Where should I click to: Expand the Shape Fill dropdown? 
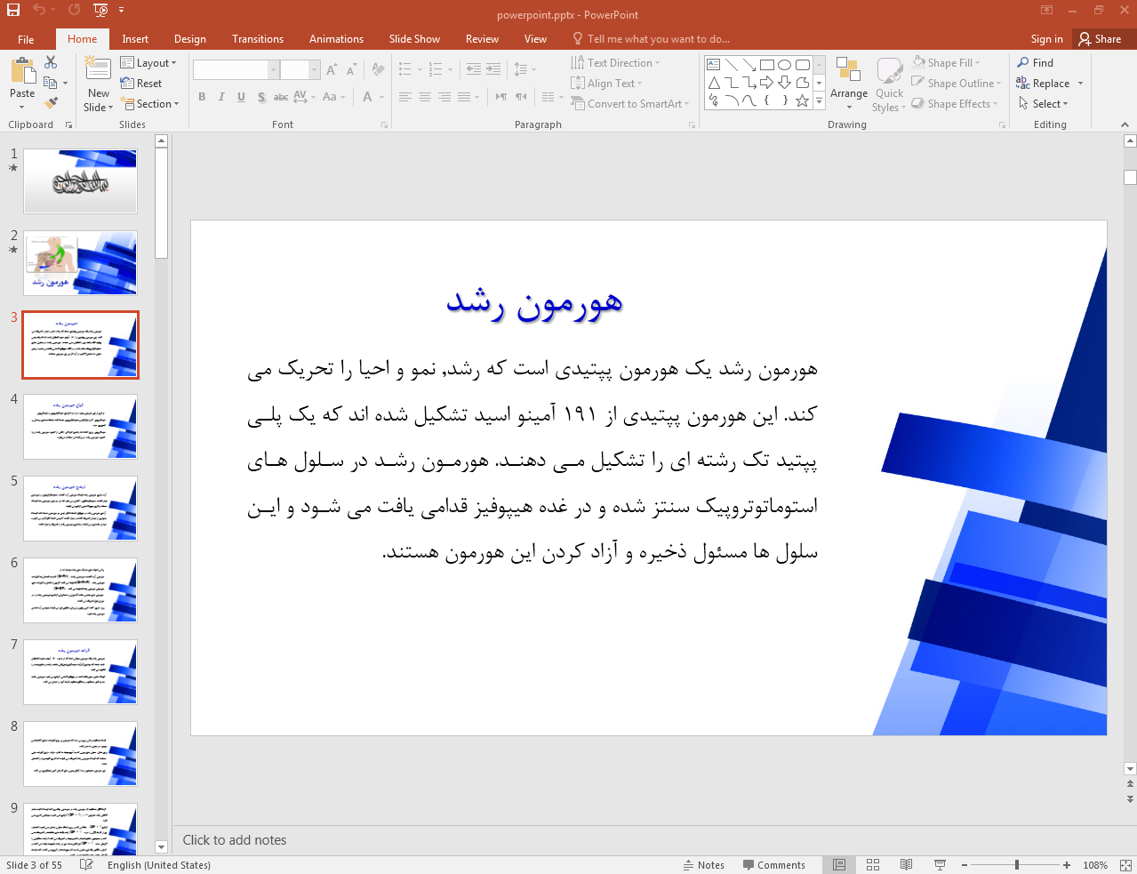(947, 63)
